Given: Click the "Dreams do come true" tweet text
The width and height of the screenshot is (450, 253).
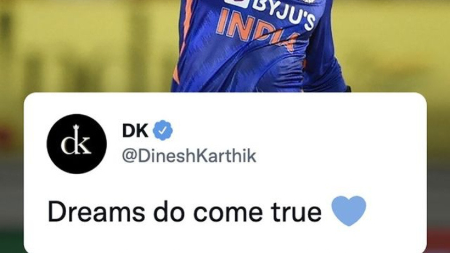Looking at the screenshot, I should (185, 212).
